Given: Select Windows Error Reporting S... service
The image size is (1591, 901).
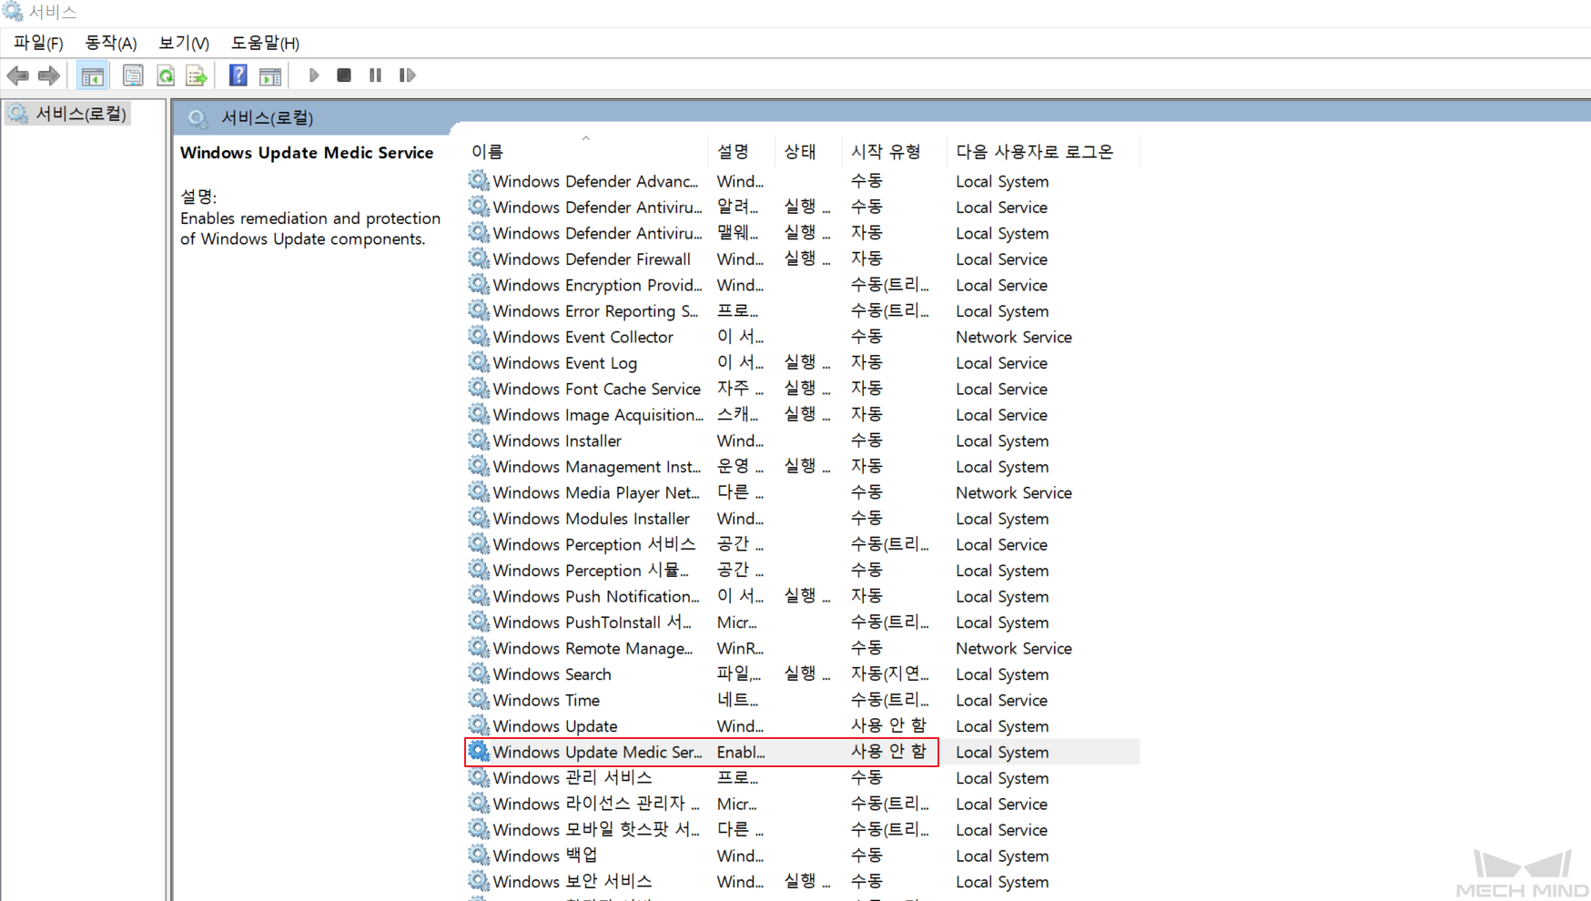Looking at the screenshot, I should click(802, 311).
